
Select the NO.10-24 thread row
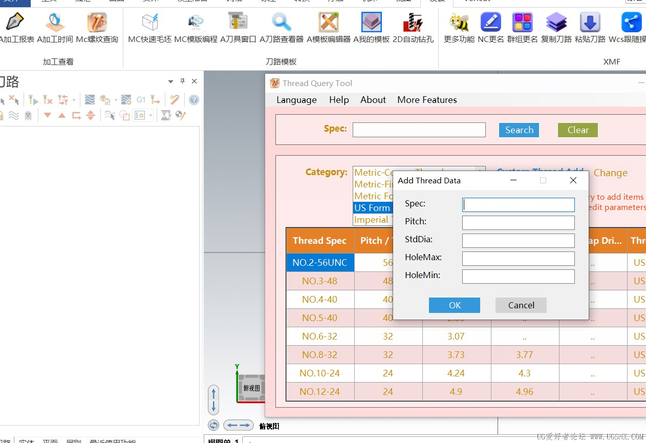320,373
